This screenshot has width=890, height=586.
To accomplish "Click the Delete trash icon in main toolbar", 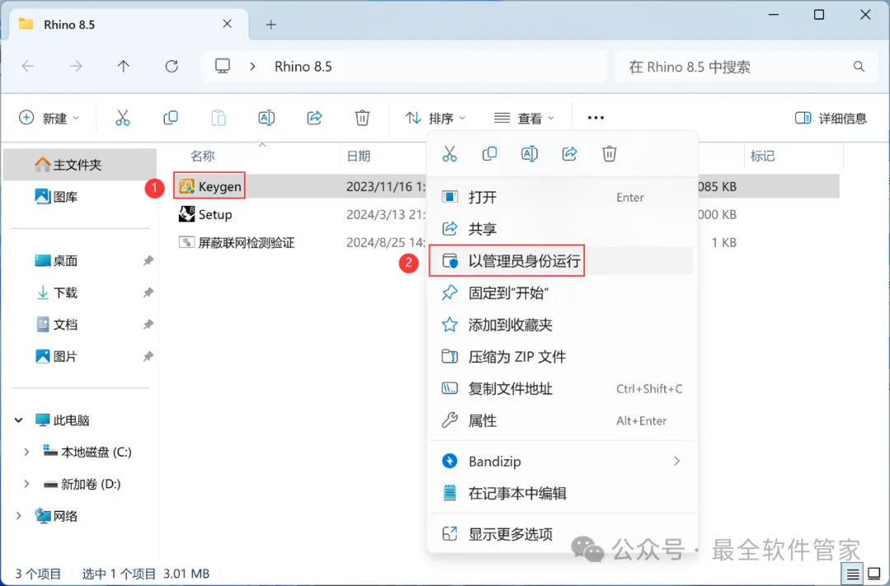I will (362, 118).
